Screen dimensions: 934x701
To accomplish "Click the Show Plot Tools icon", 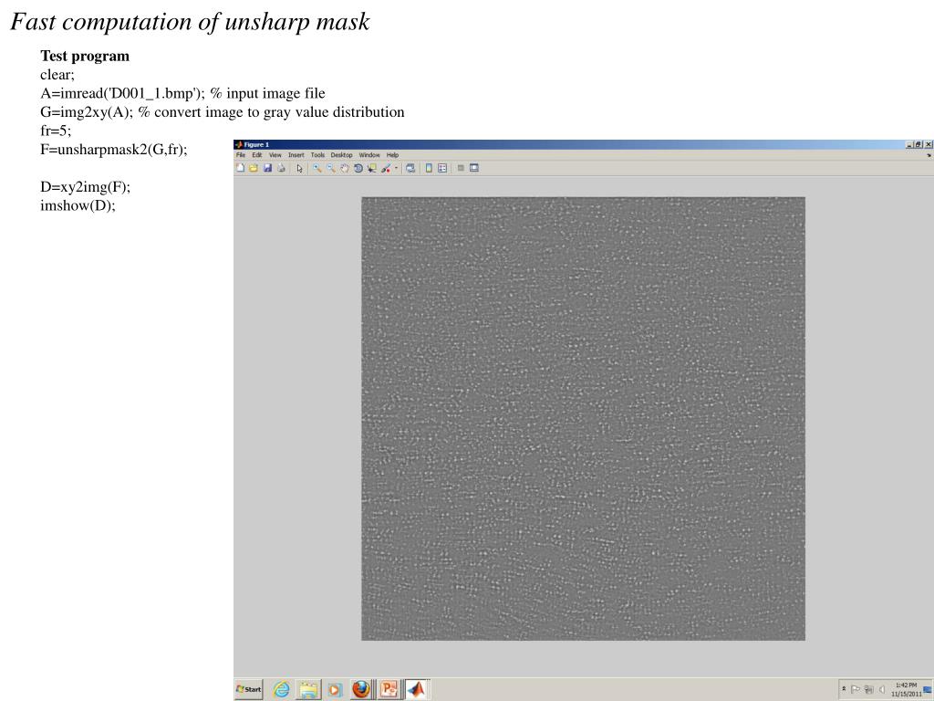I will pyautogui.click(x=474, y=168).
